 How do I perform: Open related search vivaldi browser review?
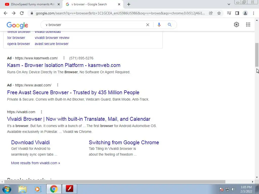point(52,38)
